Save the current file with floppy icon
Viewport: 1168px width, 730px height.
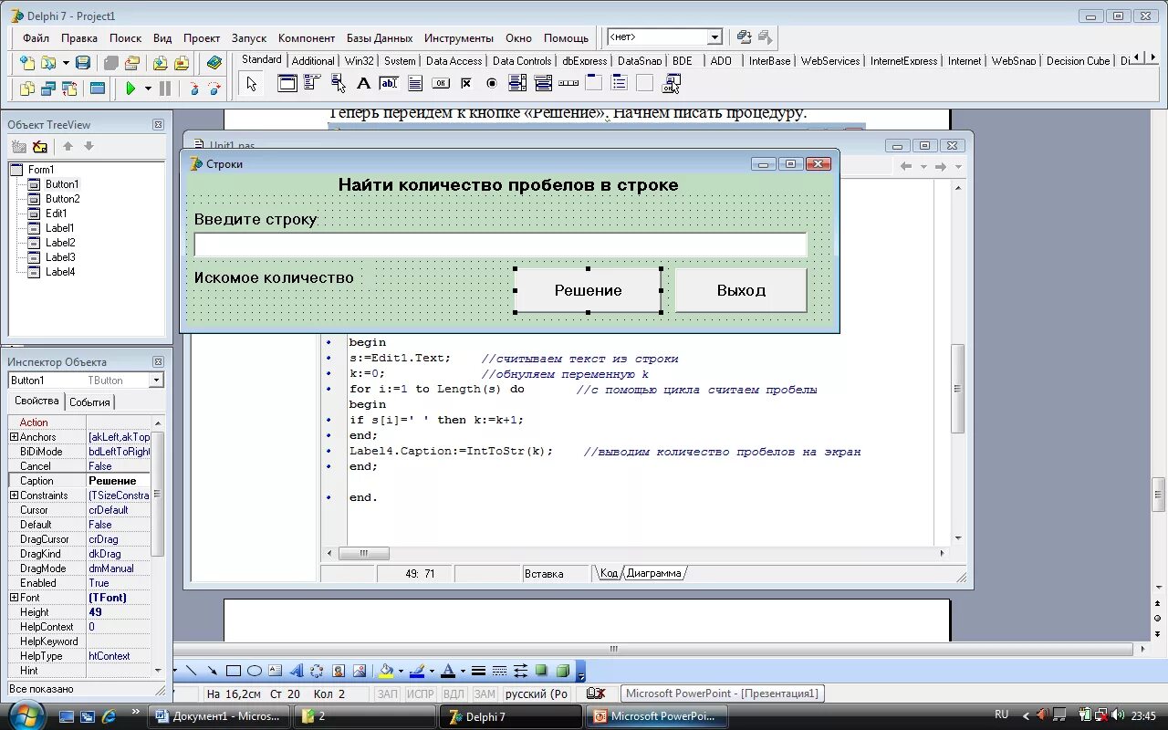83,62
